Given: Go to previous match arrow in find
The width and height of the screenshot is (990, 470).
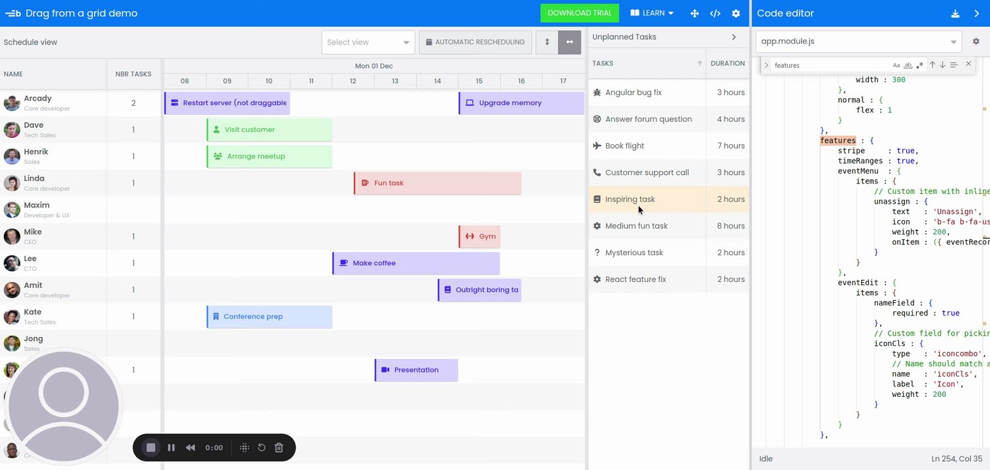Looking at the screenshot, I should [932, 65].
